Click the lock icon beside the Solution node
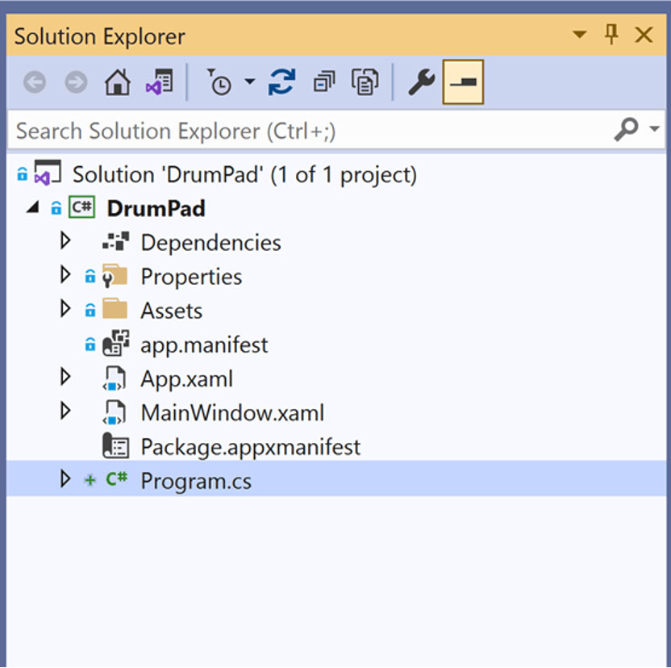Viewport: 671px width, 668px height. click(x=22, y=173)
